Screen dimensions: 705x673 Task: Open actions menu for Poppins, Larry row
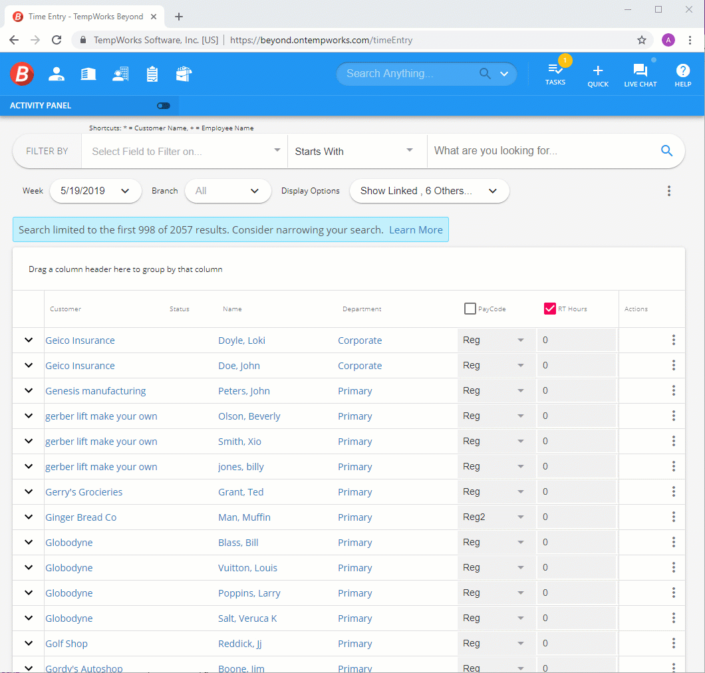pos(674,593)
